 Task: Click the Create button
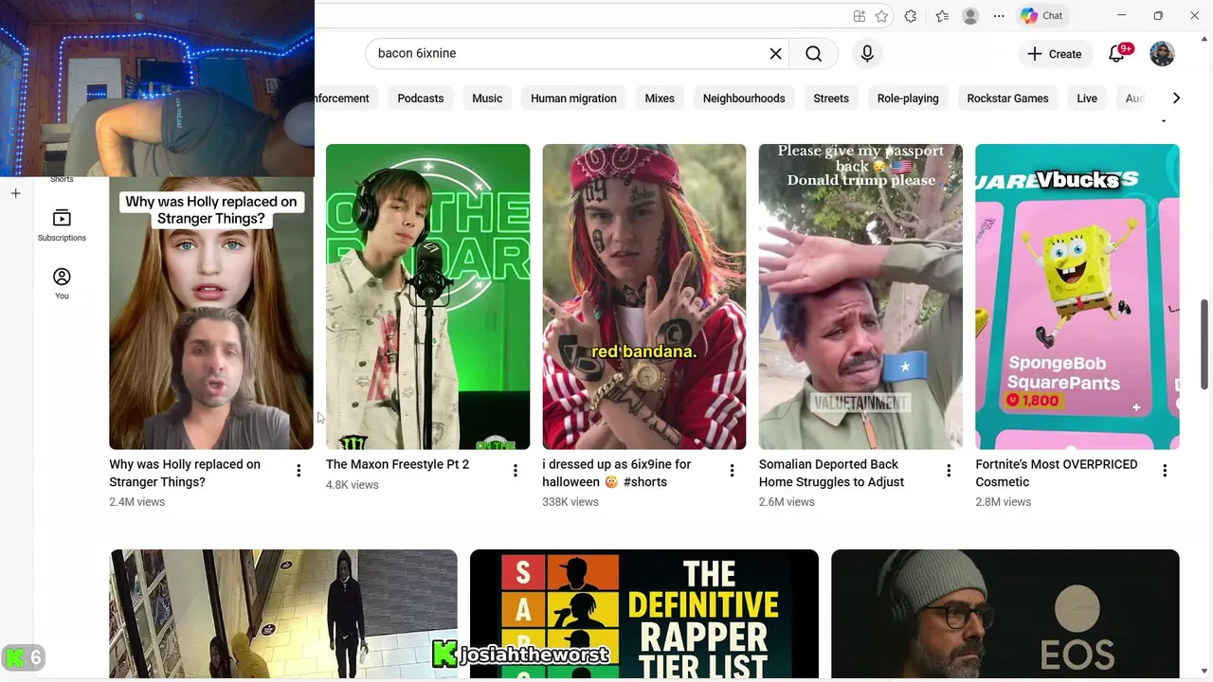pyautogui.click(x=1055, y=54)
